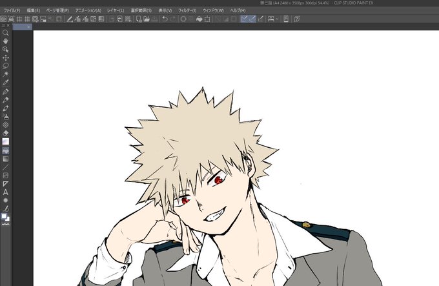The height and width of the screenshot is (286, 439).
Task: Click the New file icon
Action: tap(139, 19)
